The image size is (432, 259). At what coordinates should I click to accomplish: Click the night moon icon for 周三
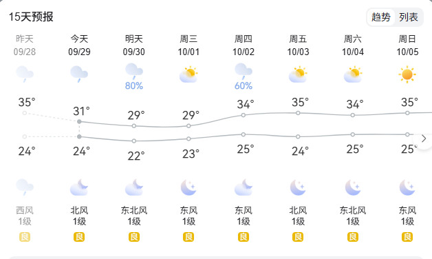pyautogui.click(x=188, y=187)
